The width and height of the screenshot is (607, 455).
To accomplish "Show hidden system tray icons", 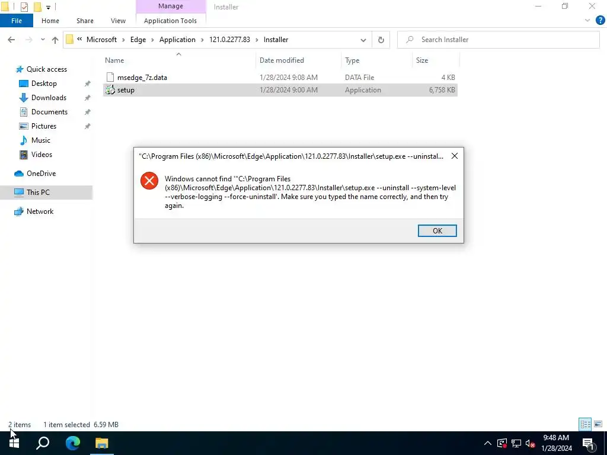I will click(488, 443).
